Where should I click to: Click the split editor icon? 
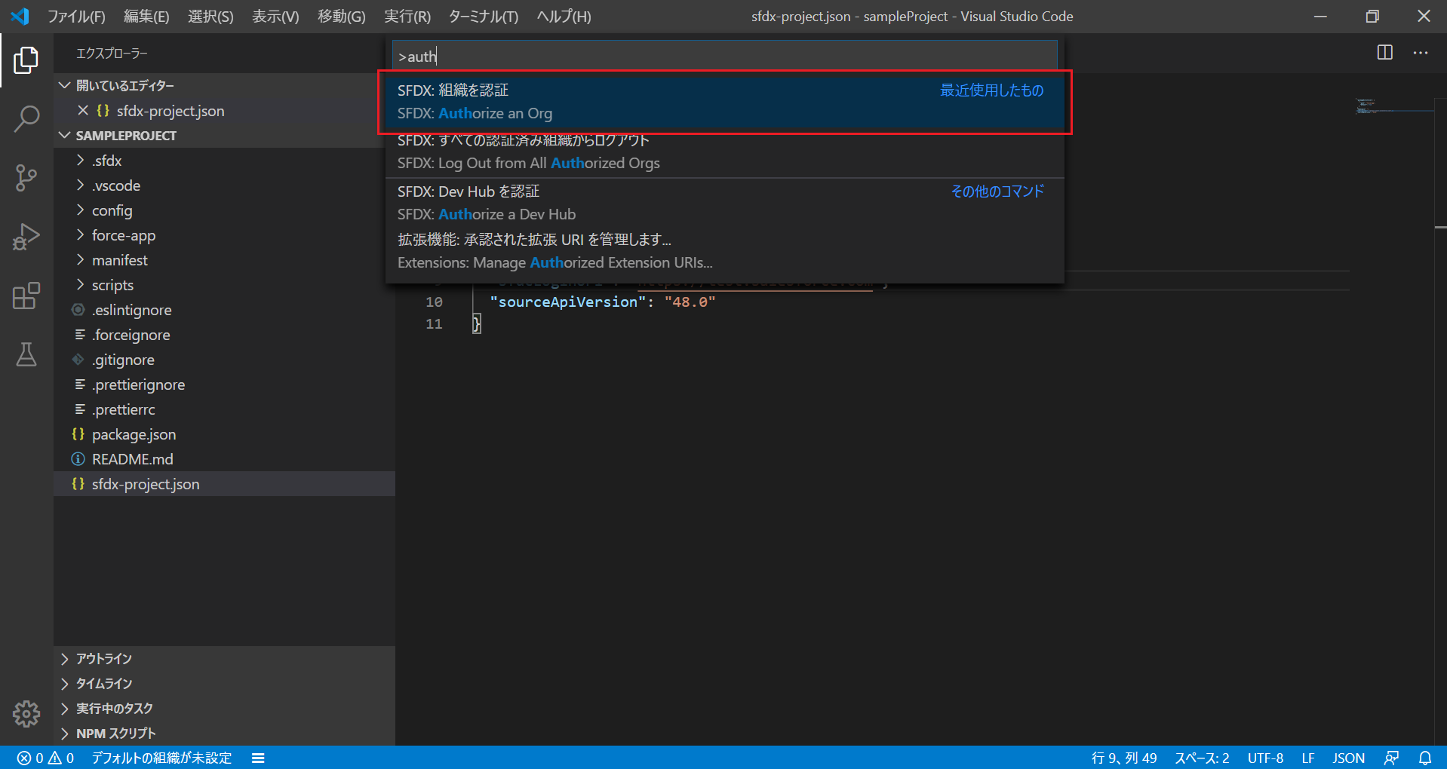[x=1384, y=53]
